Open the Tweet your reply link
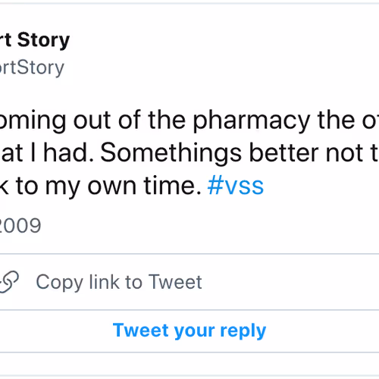Screen dimensions: 379x379 189,330
